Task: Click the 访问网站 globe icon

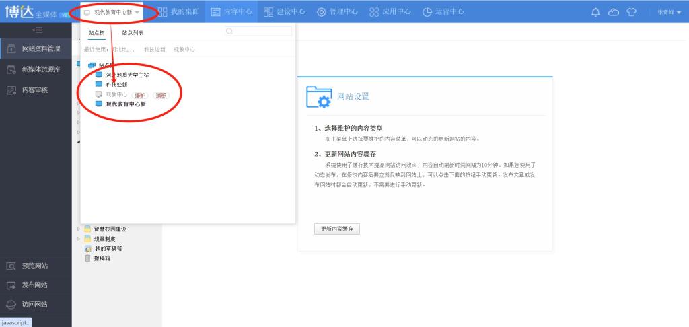Action: pos(11,303)
